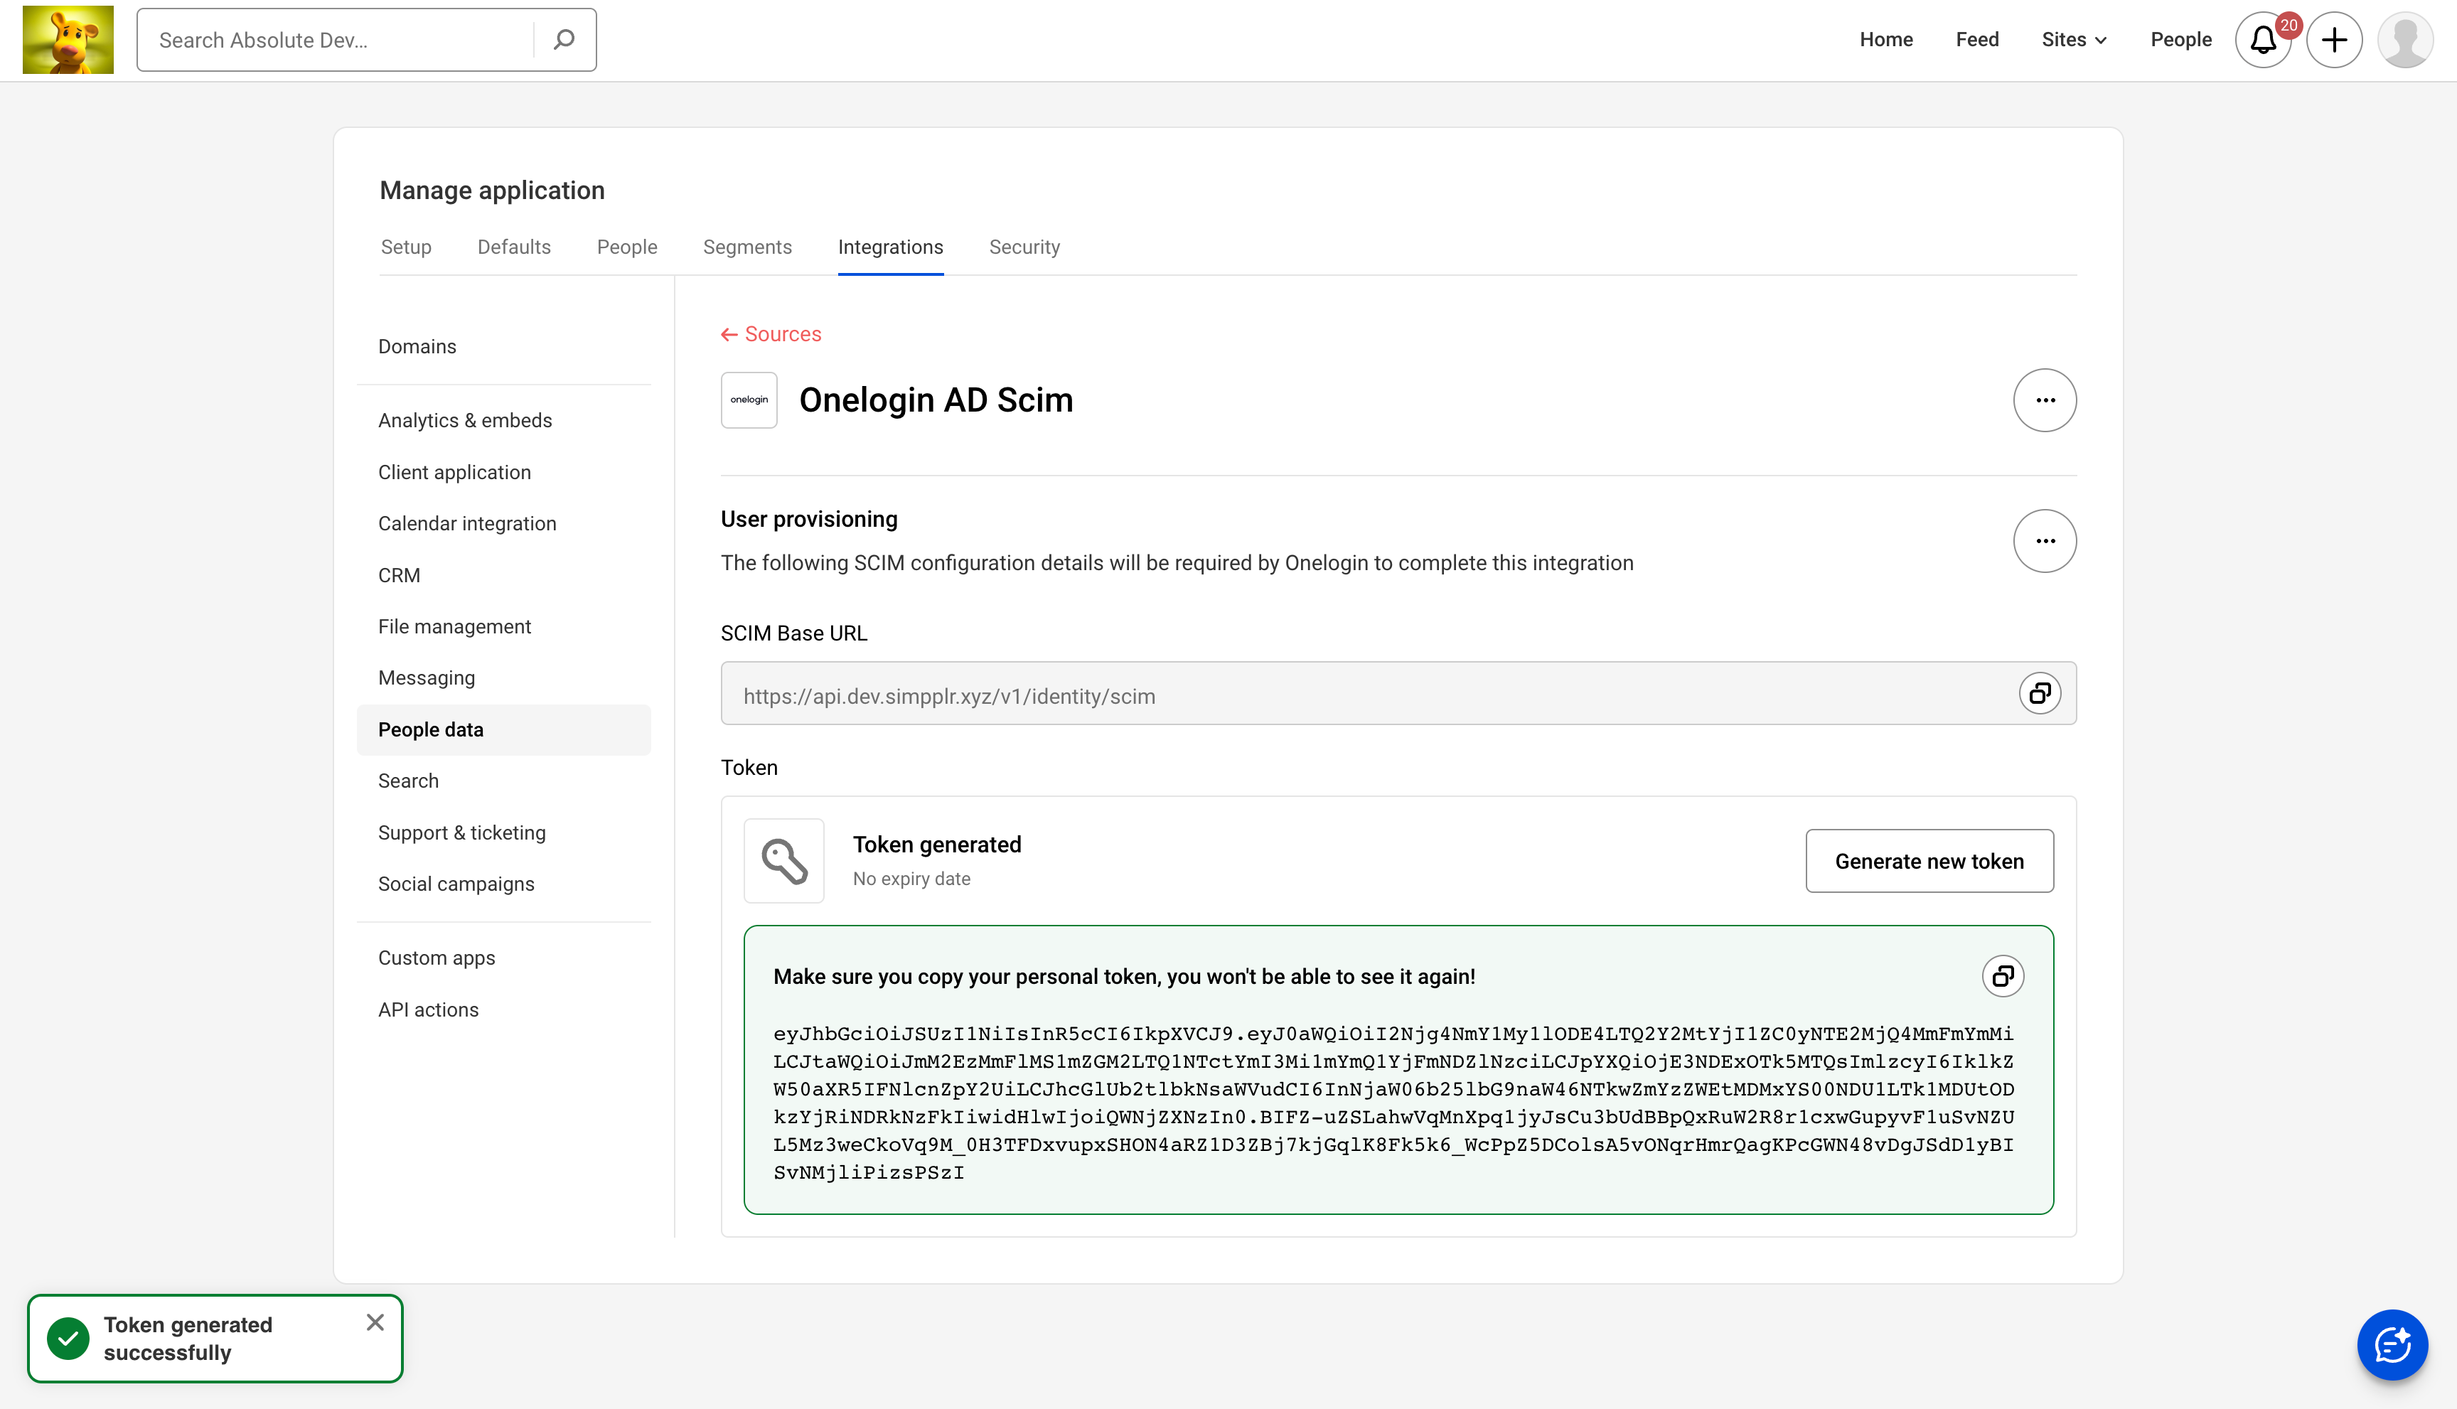The image size is (2457, 1409).
Task: Open the Sites dropdown
Action: 2073,40
